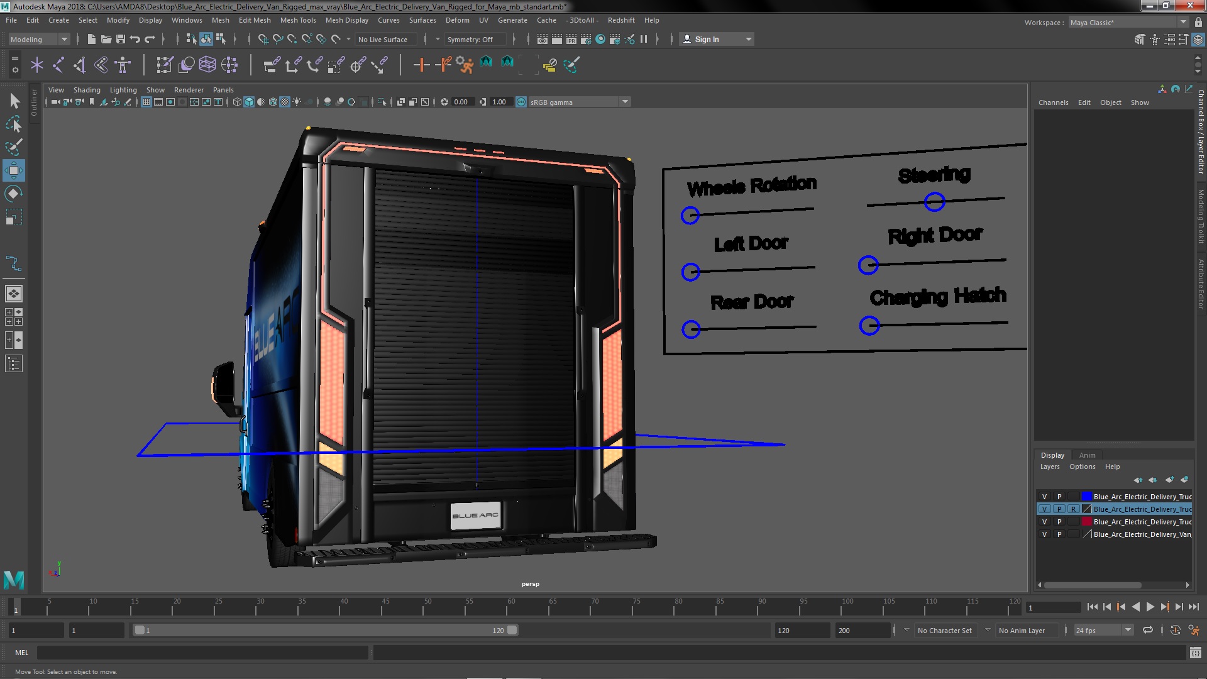This screenshot has height=679, width=1207.
Task: Open the Mesh Tools menu
Action: coord(298,20)
